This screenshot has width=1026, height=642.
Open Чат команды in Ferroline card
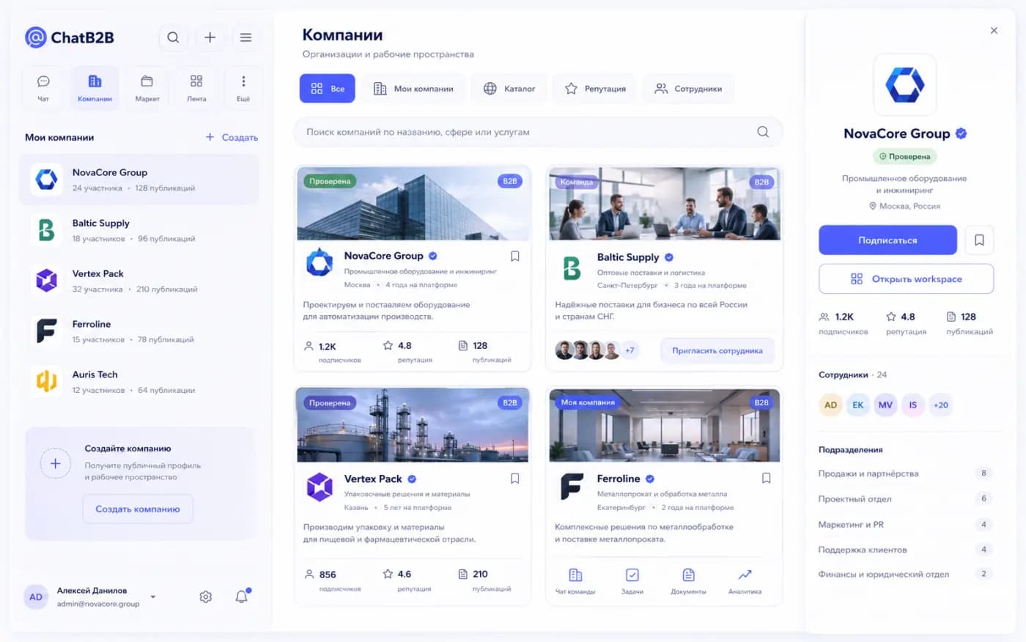coord(575,580)
